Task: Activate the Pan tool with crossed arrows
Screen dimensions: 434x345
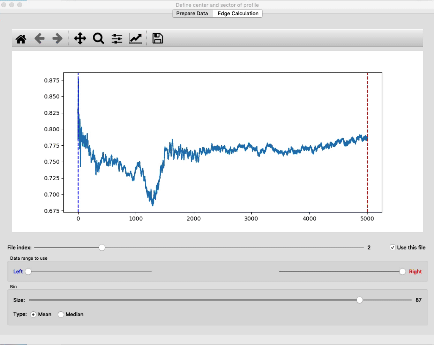Action: [x=80, y=39]
